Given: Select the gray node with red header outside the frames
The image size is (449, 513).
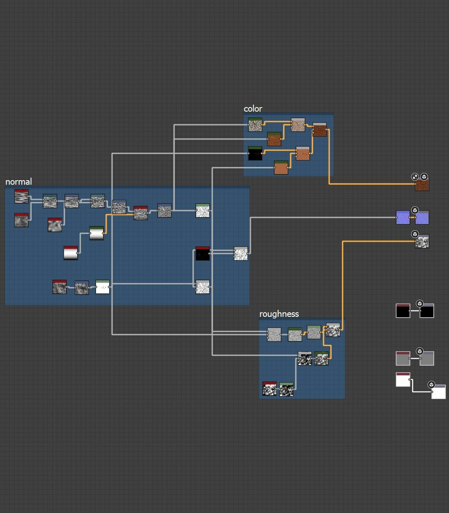Looking at the screenshot, I should click(403, 358).
